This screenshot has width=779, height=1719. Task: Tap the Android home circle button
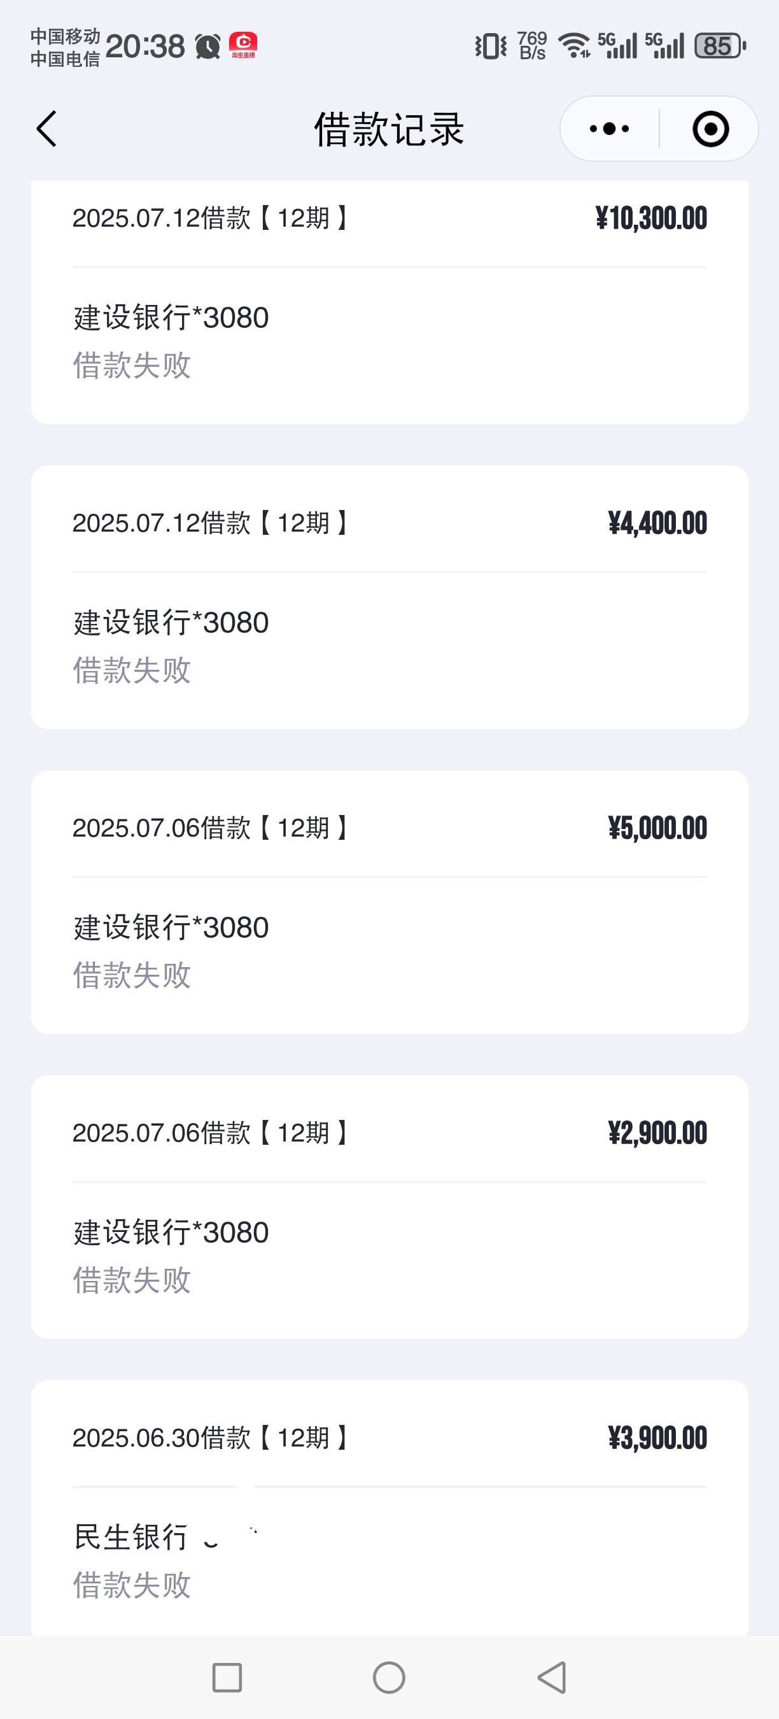coord(389,1678)
